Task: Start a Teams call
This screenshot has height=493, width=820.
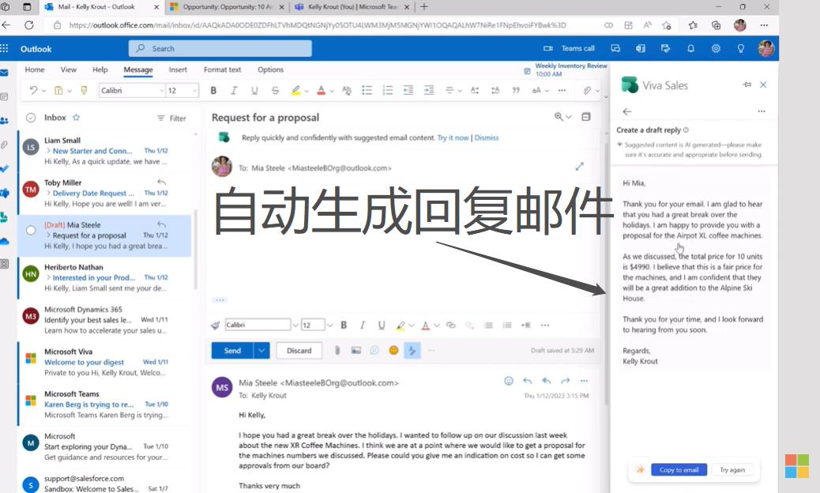Action: pyautogui.click(x=570, y=49)
